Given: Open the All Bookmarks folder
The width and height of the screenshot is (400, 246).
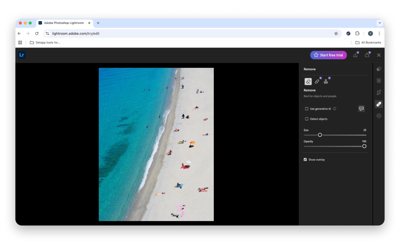Looking at the screenshot, I should [368, 43].
